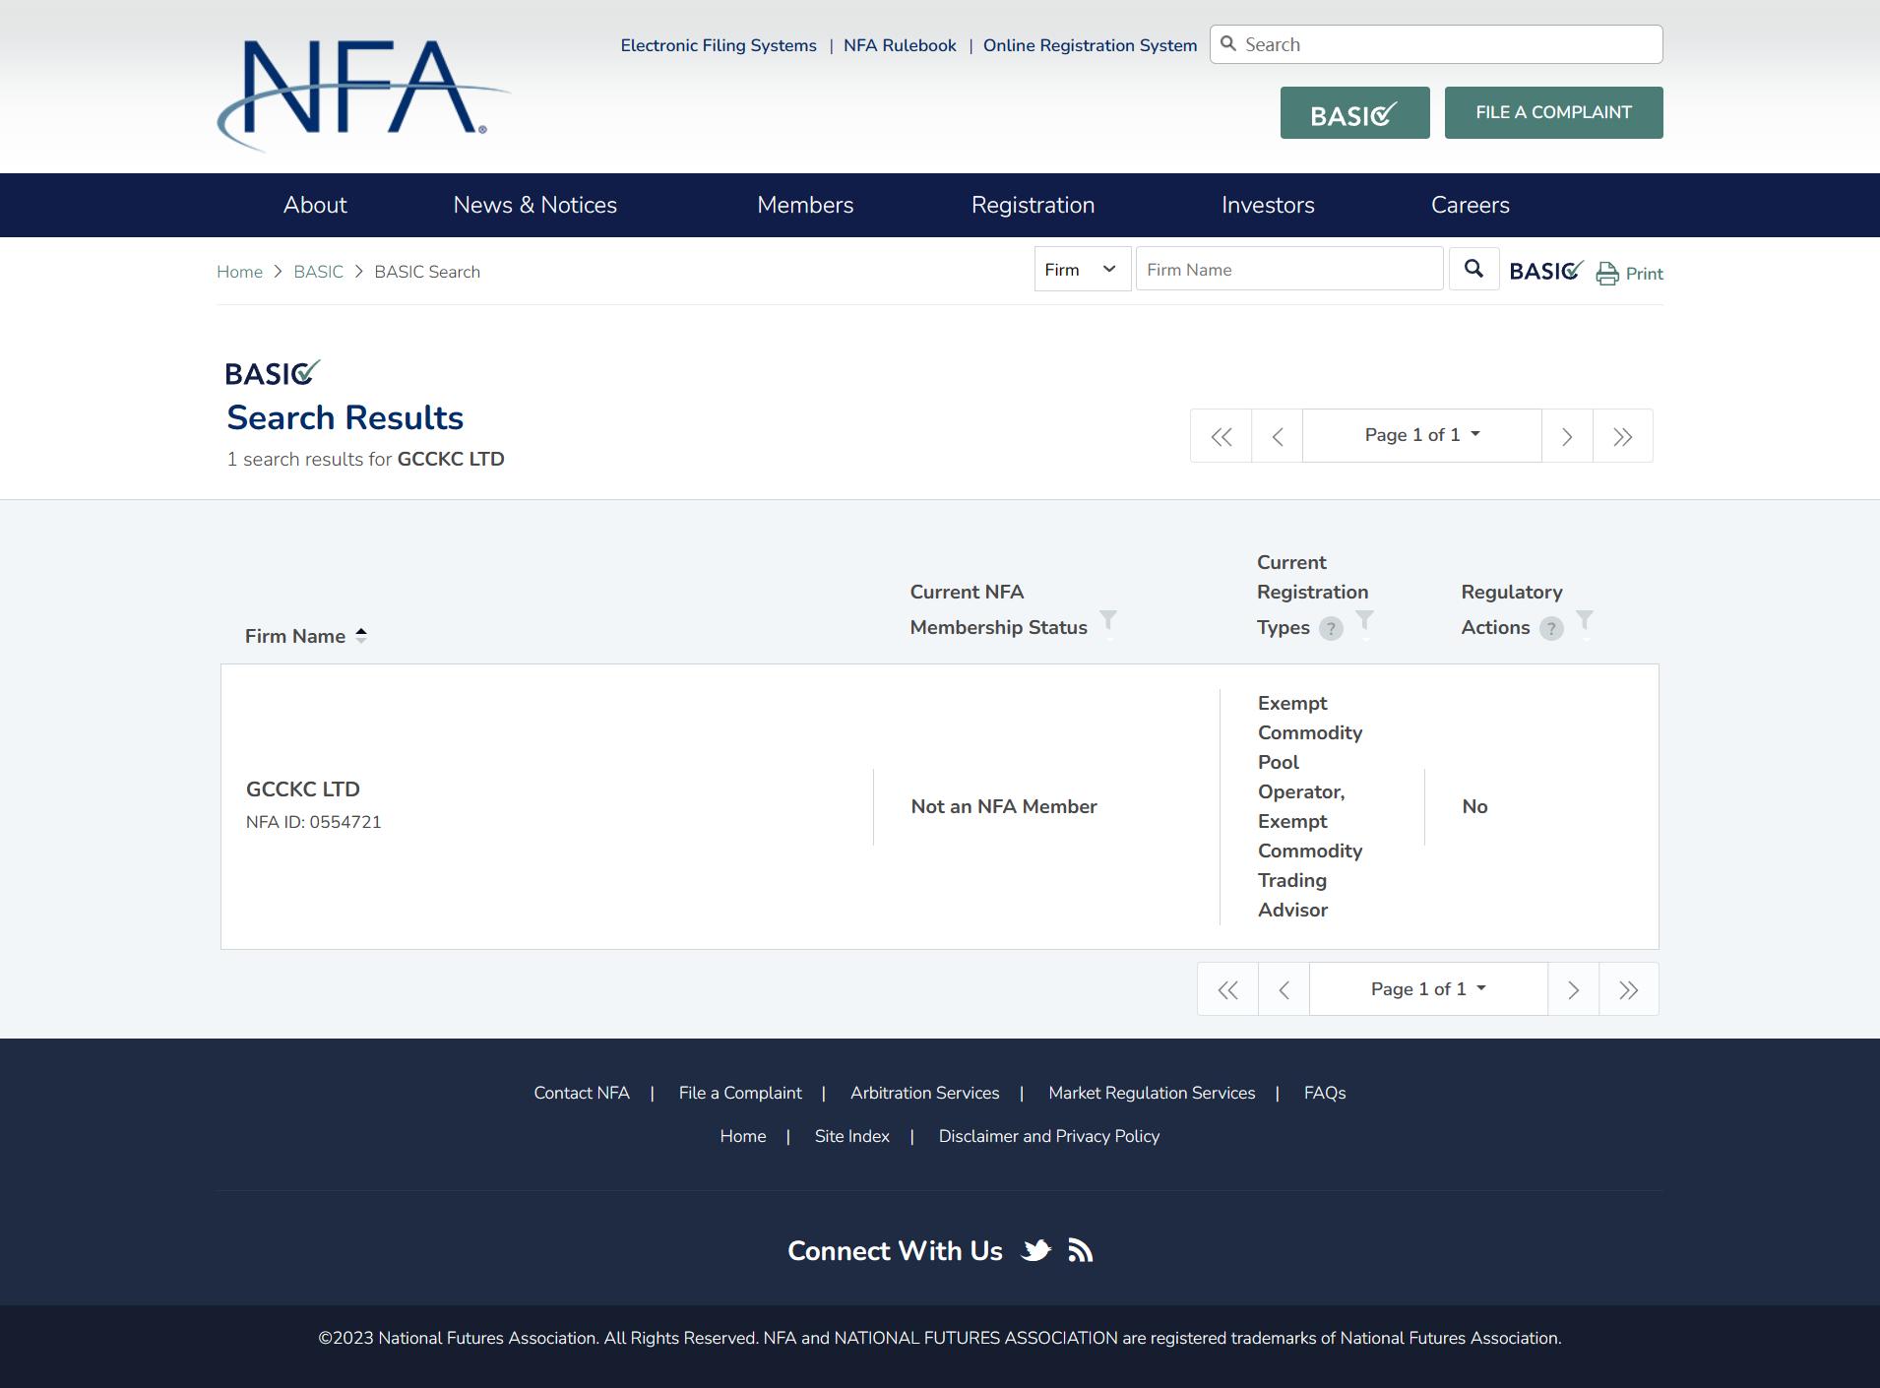Click Regulatory Actions value No
This screenshot has height=1388, width=1880.
[x=1474, y=806]
